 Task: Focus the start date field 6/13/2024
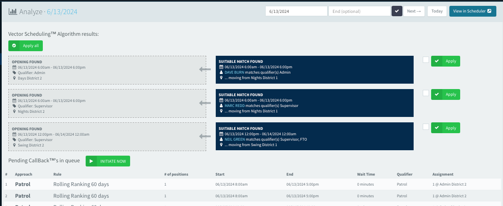(x=296, y=11)
